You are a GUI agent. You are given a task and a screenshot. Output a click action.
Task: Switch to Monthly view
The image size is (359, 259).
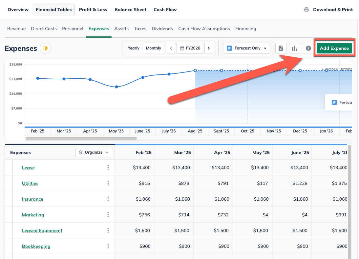[x=153, y=48]
